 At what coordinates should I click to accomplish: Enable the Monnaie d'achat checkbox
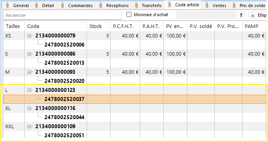(129, 15)
